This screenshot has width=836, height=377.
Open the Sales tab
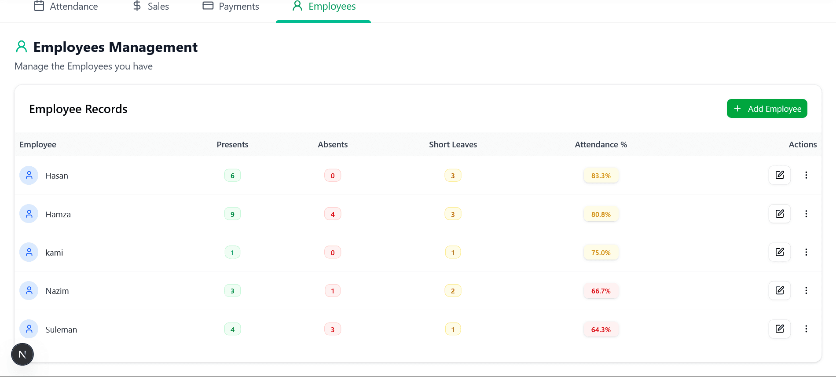pyautogui.click(x=151, y=6)
